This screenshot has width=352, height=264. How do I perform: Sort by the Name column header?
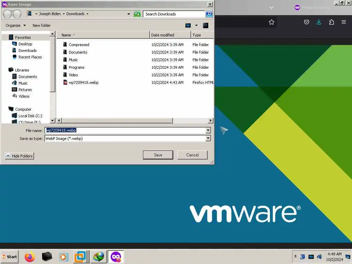tap(103, 35)
